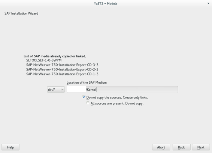Select SLTOOLSET-1-0-SWPM in the media list
This screenshot has height=153, width=212.
(x=44, y=60)
